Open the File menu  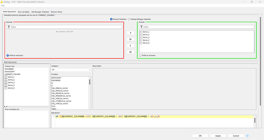pyautogui.click(x=3, y=6)
